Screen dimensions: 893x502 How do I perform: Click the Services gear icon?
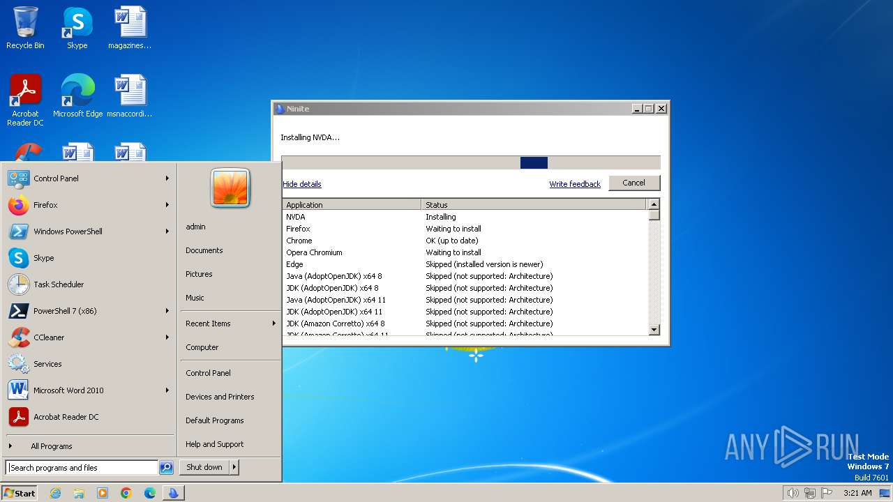(x=18, y=364)
